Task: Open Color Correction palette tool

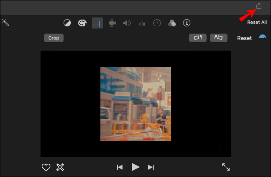Action: coord(82,23)
